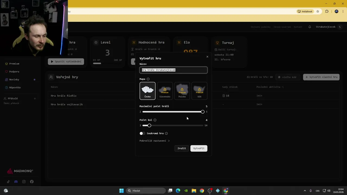Image resolution: width=347 pixels, height=195 pixels.
Task: Open the Obchodní podmínky link
Action: (x=261, y=27)
